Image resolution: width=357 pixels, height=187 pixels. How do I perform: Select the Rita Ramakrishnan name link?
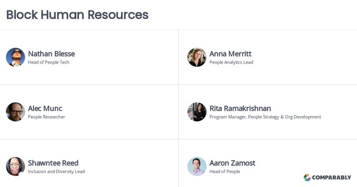(x=240, y=108)
